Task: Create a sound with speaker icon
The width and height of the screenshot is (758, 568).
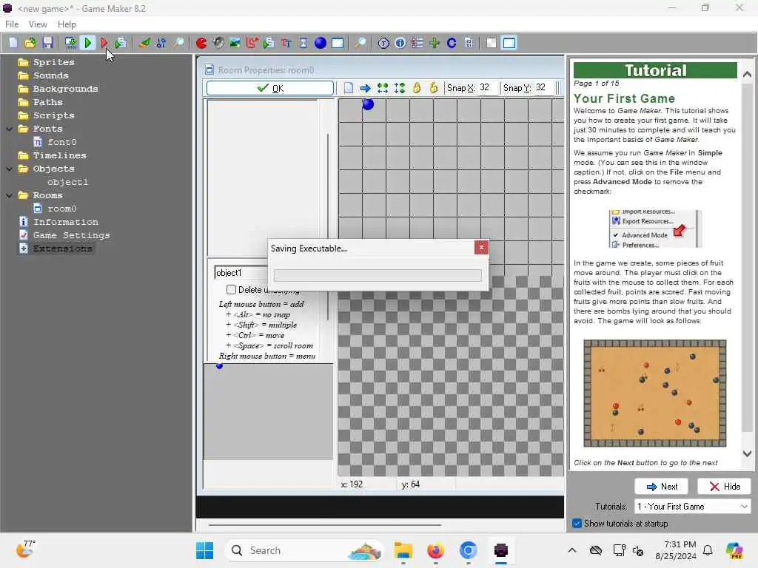Action: pos(218,43)
